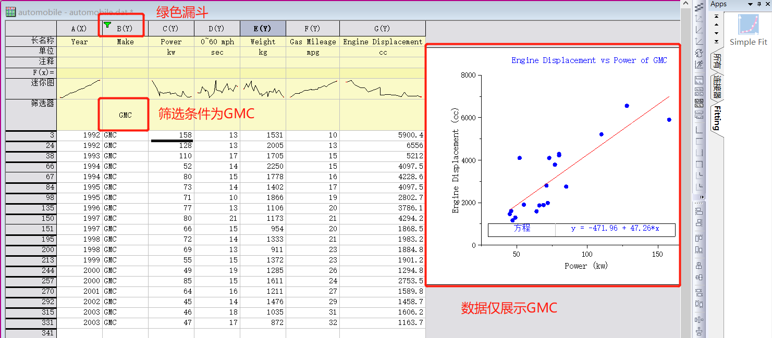Click the Apps scroll-up arrow
Image resolution: width=772 pixels, height=338 pixels.
[716, 24]
